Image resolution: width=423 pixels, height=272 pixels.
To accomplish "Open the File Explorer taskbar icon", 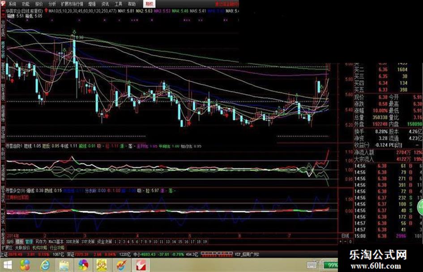I will [x=64, y=266].
